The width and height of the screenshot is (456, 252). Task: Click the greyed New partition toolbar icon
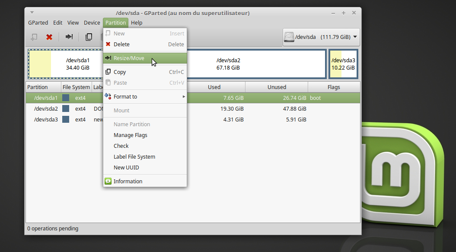34,37
